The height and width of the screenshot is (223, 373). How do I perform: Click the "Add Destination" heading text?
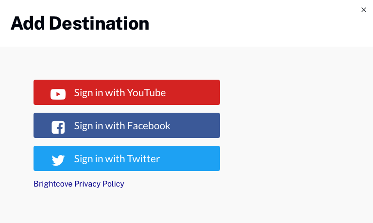click(80, 23)
